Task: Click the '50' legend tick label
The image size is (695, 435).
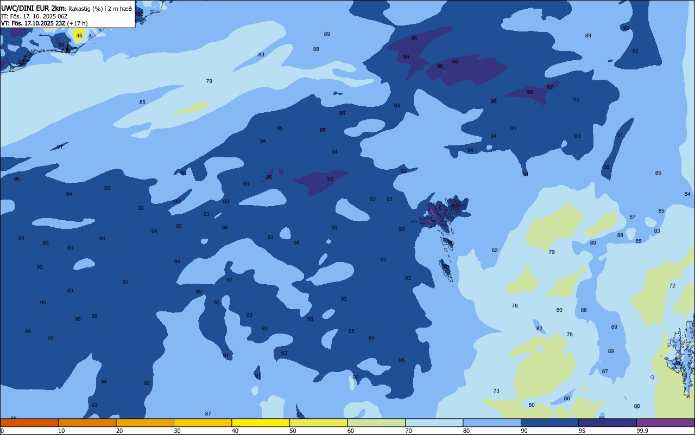Action: tap(293, 431)
